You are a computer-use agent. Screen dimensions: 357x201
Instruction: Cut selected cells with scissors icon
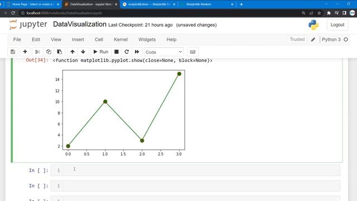(37, 52)
